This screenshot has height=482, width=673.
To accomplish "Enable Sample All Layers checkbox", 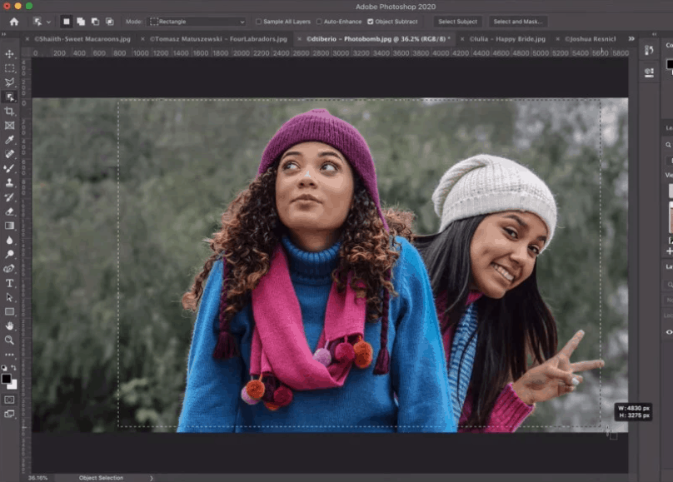I will click(x=258, y=22).
